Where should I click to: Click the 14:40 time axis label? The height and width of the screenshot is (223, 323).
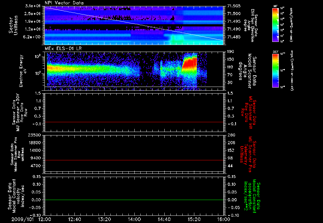pos(164,219)
